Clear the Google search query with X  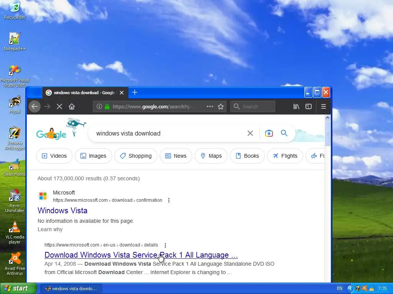click(x=250, y=133)
